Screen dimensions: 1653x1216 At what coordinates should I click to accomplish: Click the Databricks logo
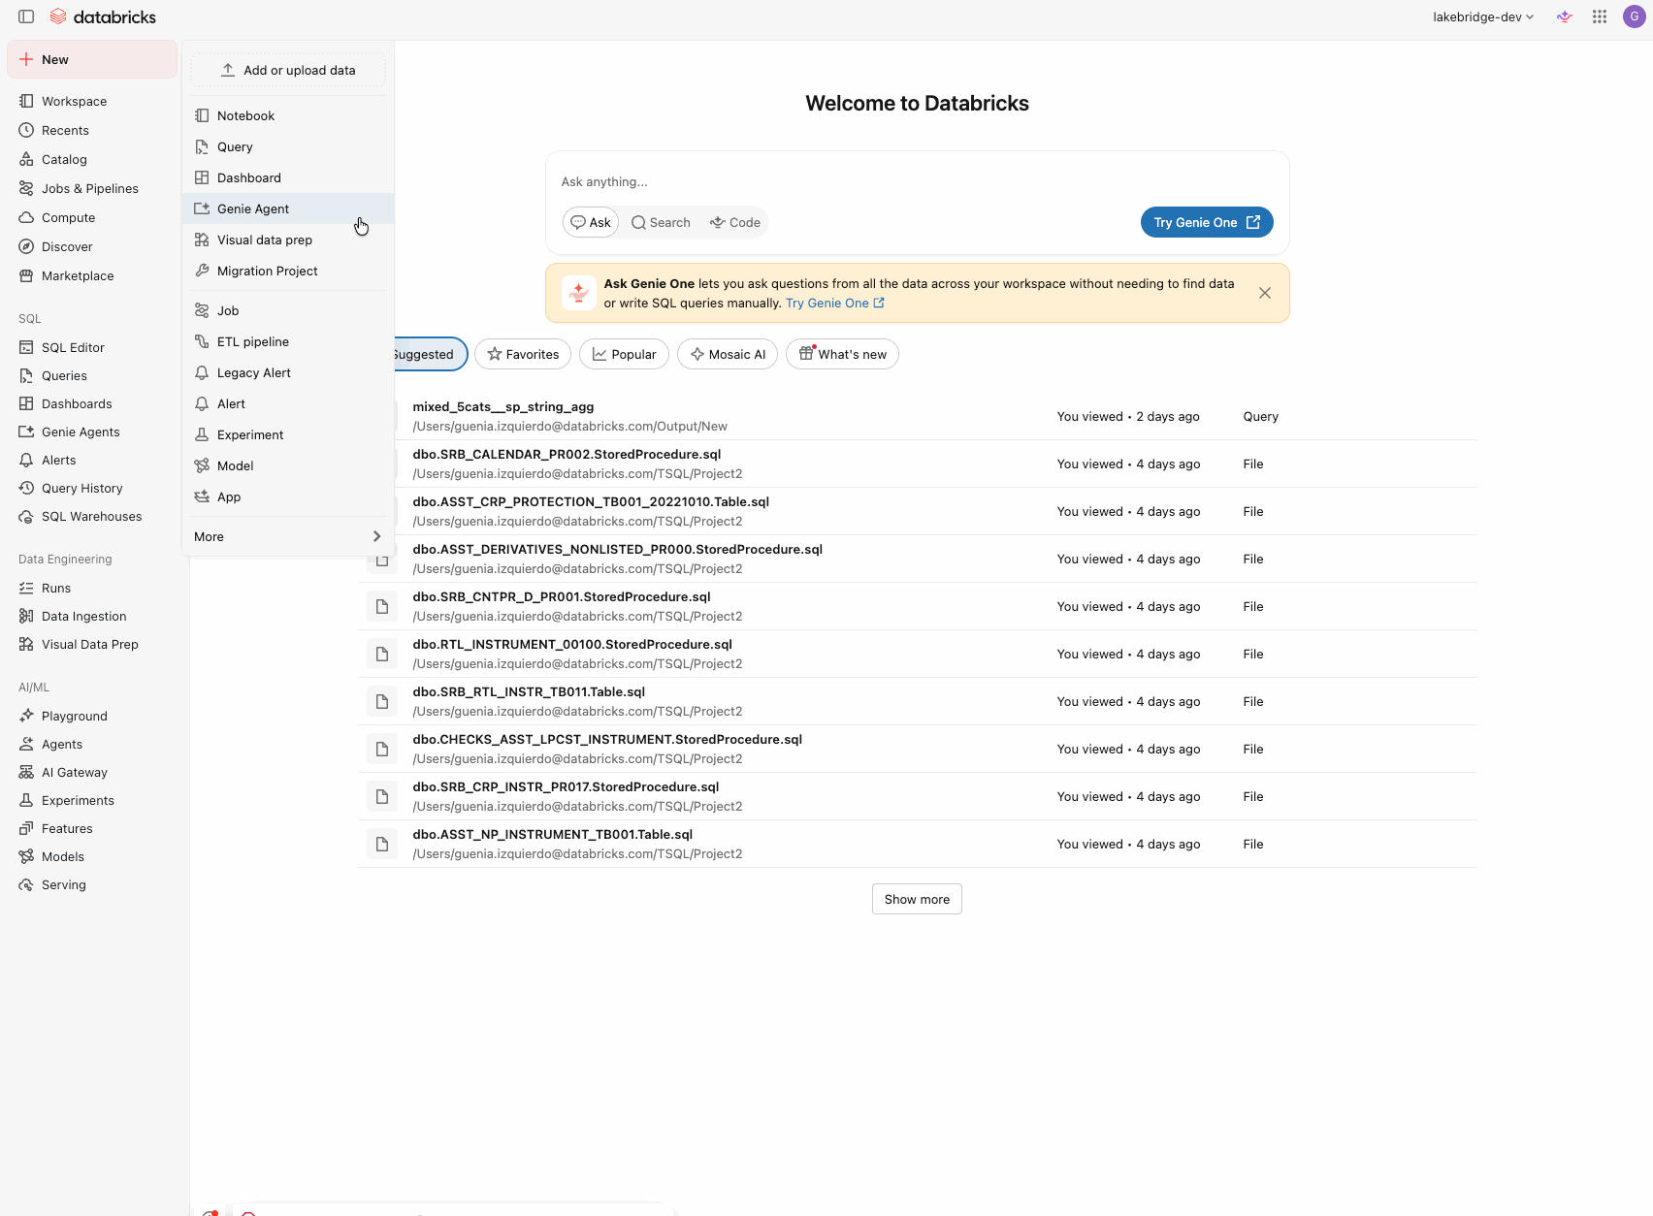coord(103,16)
